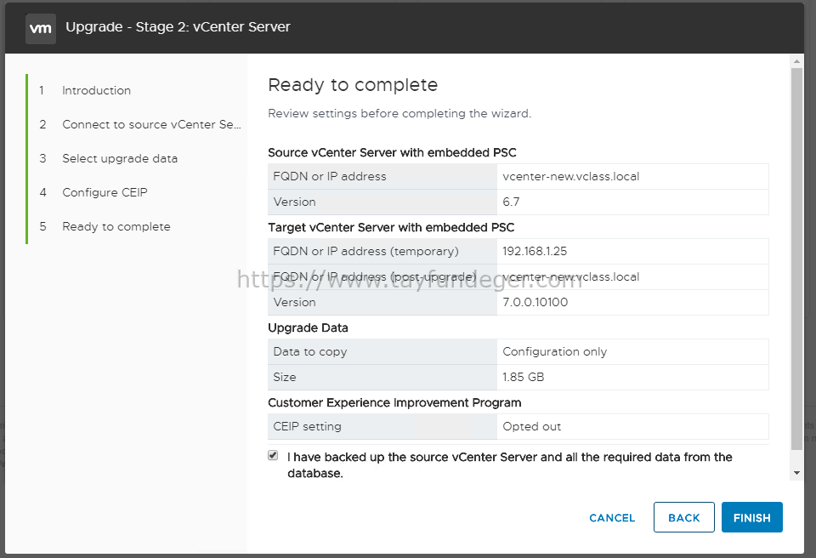Viewport: 816px width, 558px height.
Task: Click the scrollbar down arrow
Action: 796,473
